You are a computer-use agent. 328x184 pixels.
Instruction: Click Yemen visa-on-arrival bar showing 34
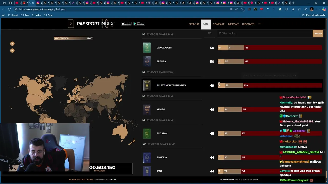pos(233,109)
